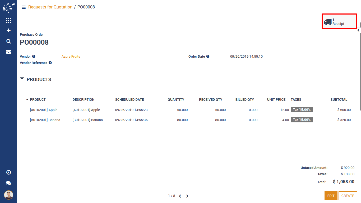
Task: Click the user avatar picture
Action: point(8,195)
